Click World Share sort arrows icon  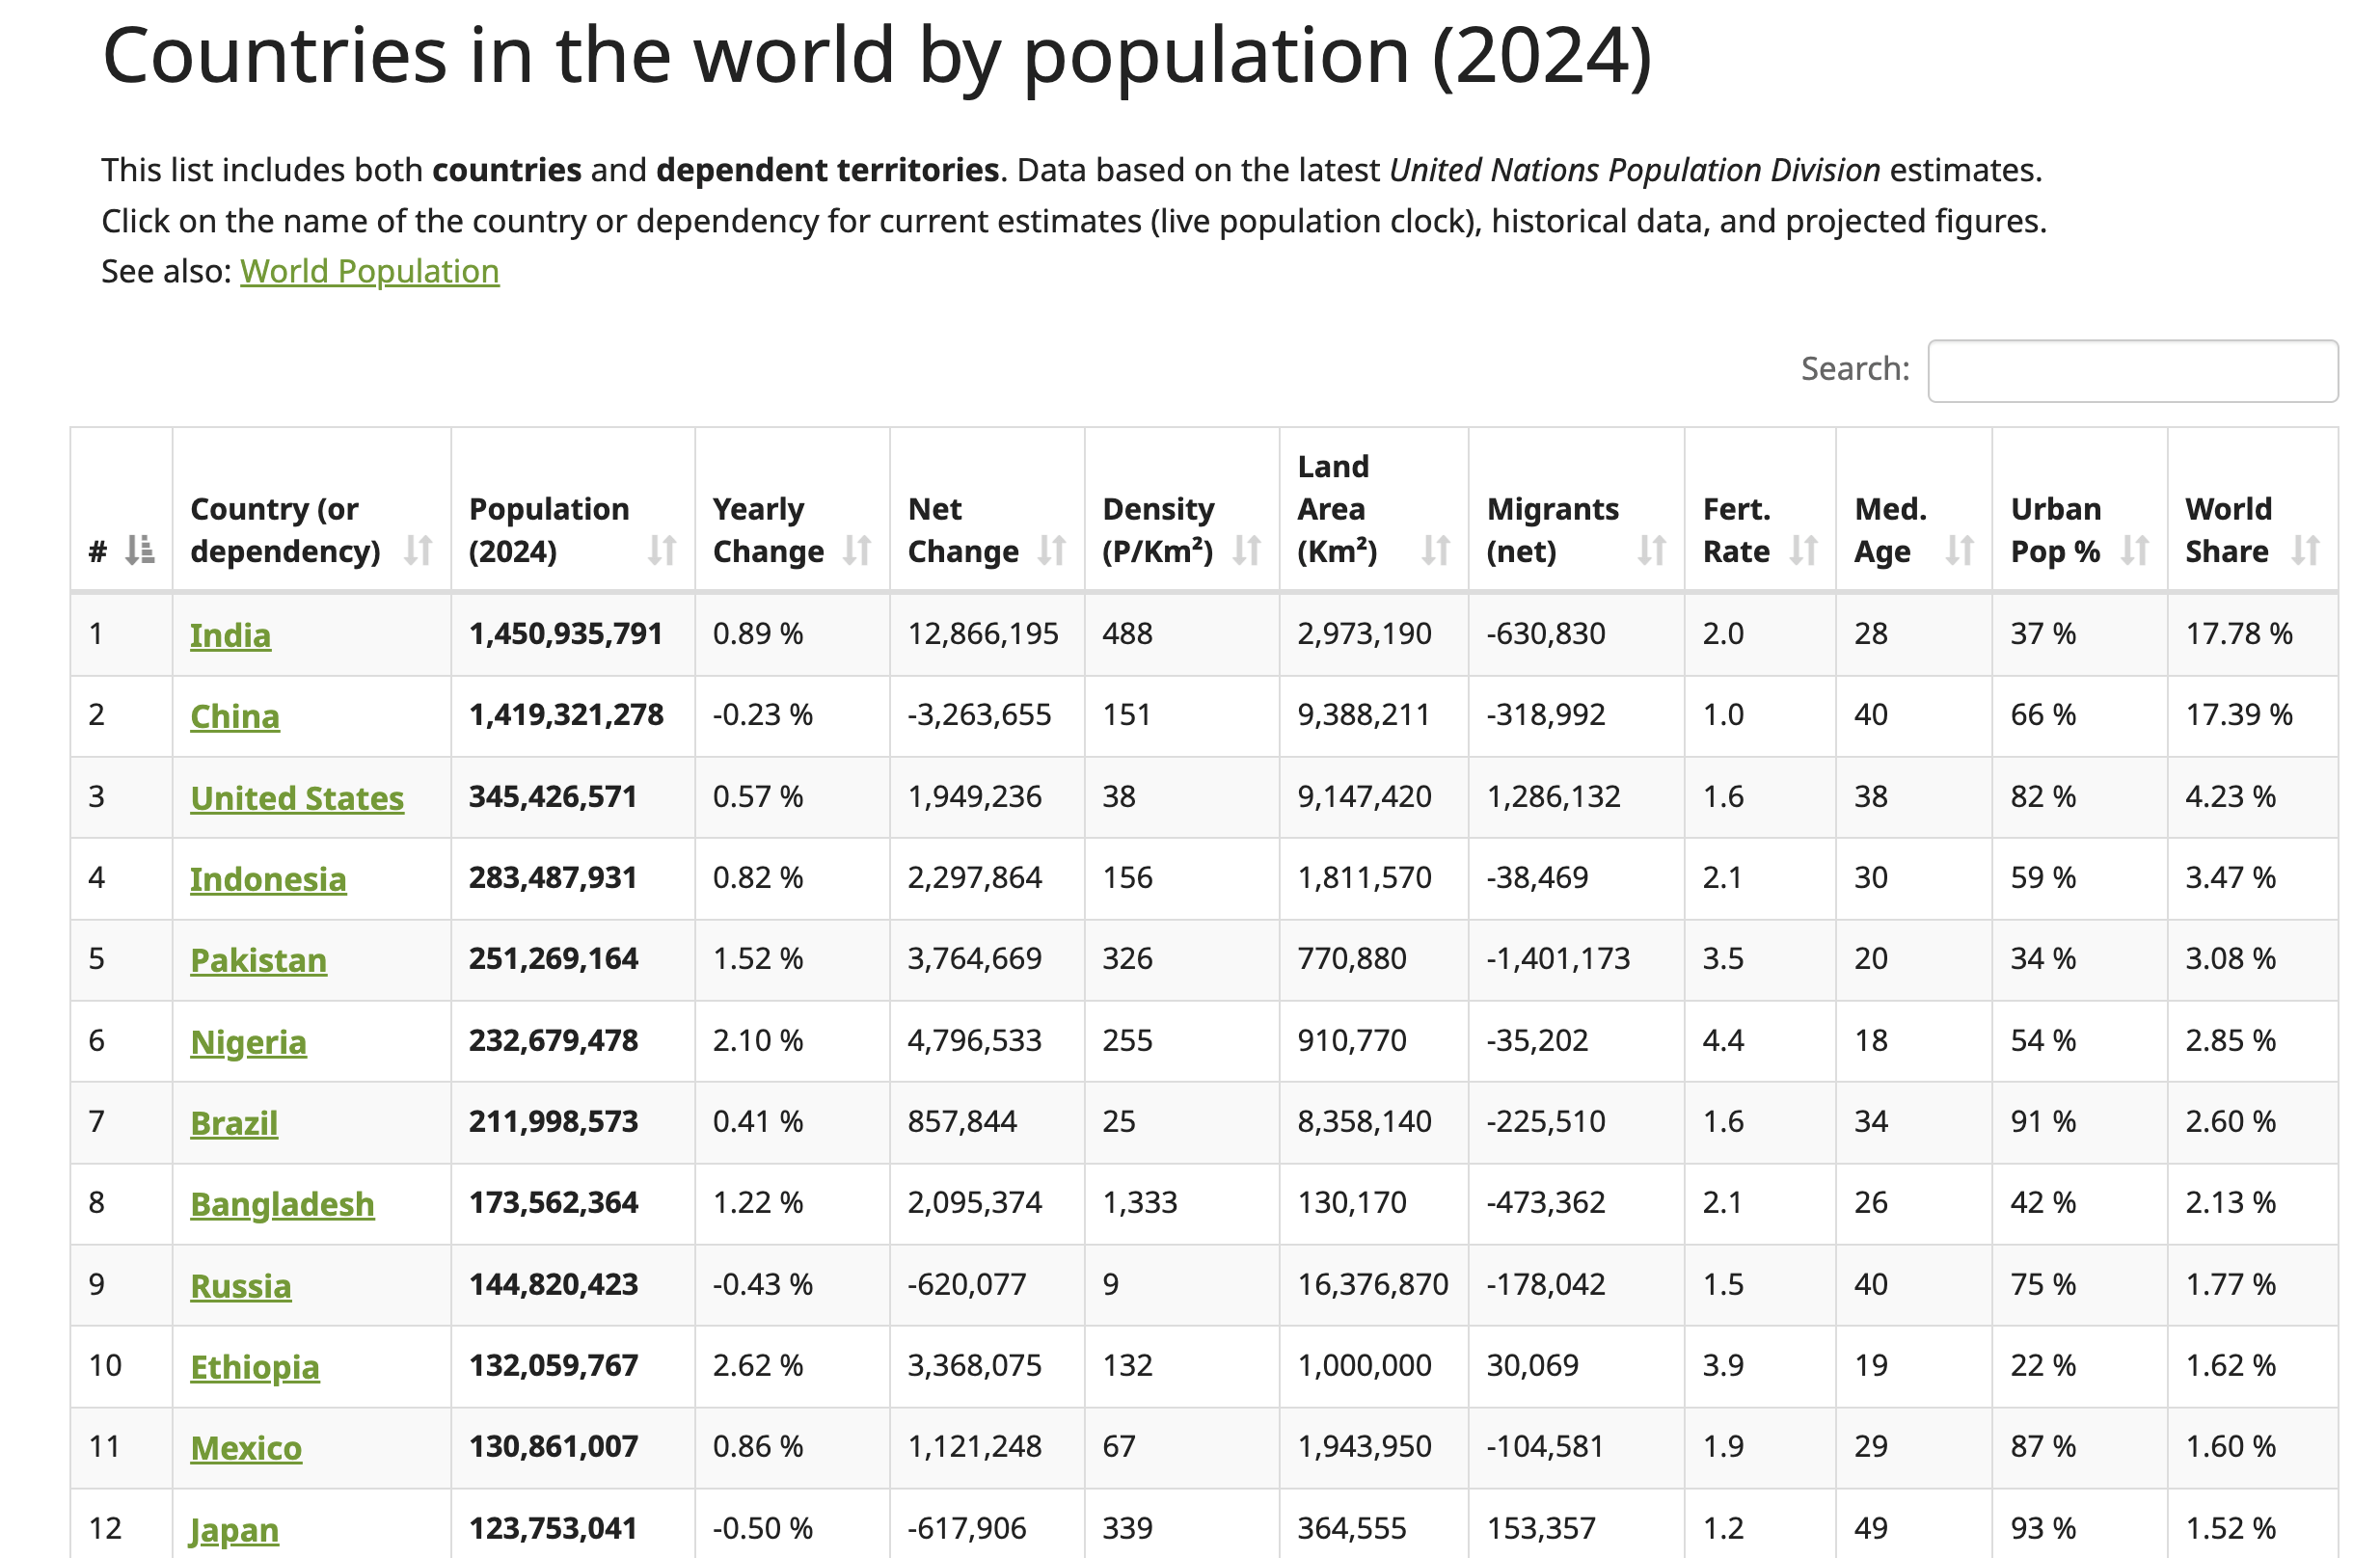click(2306, 550)
